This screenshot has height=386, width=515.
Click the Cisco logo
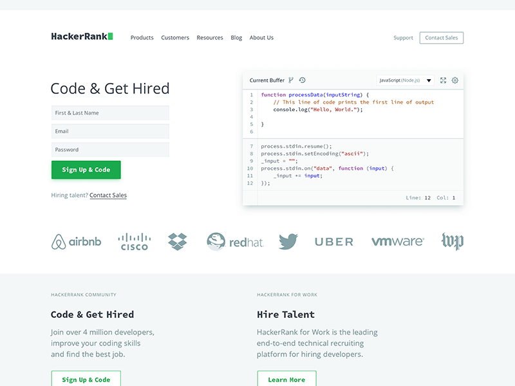[134, 240]
